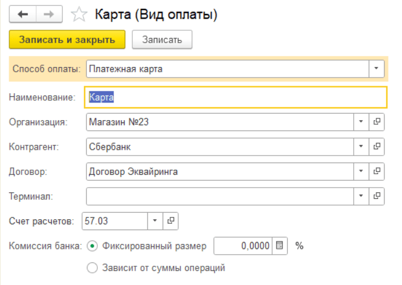Expand the Терминал dropdown list

[x=361, y=196]
